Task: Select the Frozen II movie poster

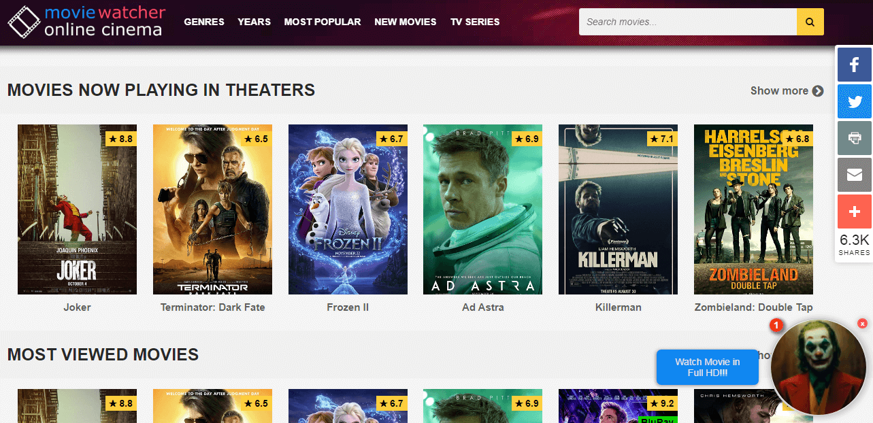Action: (x=348, y=209)
